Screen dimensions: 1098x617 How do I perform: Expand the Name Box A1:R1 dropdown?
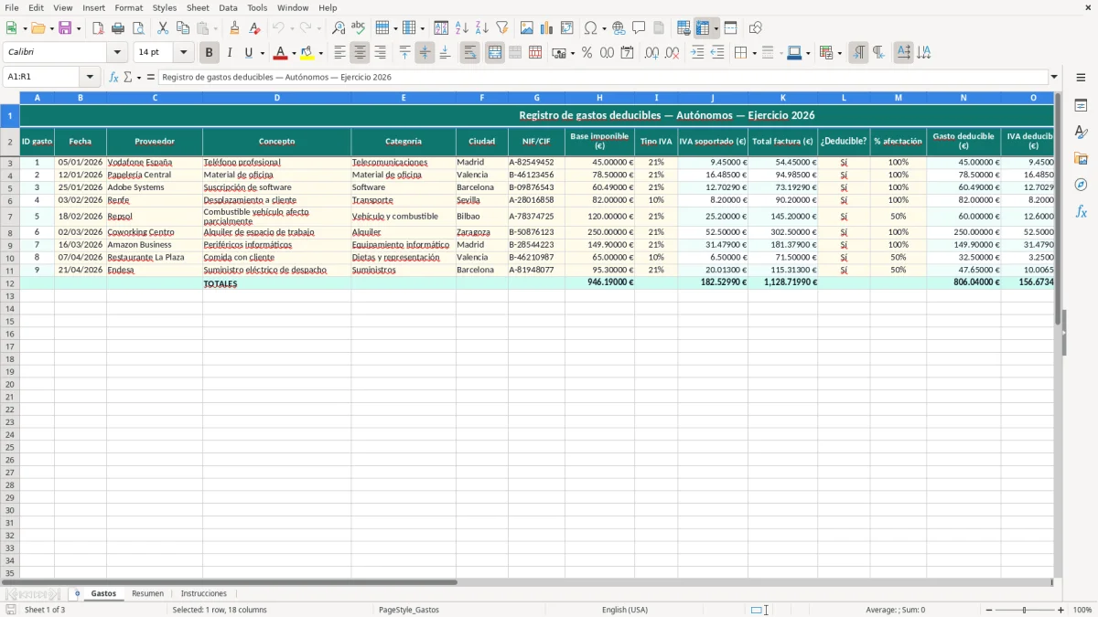pos(90,77)
